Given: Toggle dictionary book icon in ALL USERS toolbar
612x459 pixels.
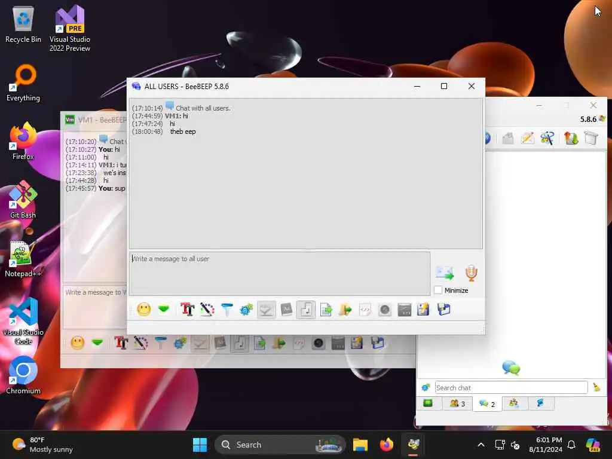Looking at the screenshot, I should coord(286,310).
